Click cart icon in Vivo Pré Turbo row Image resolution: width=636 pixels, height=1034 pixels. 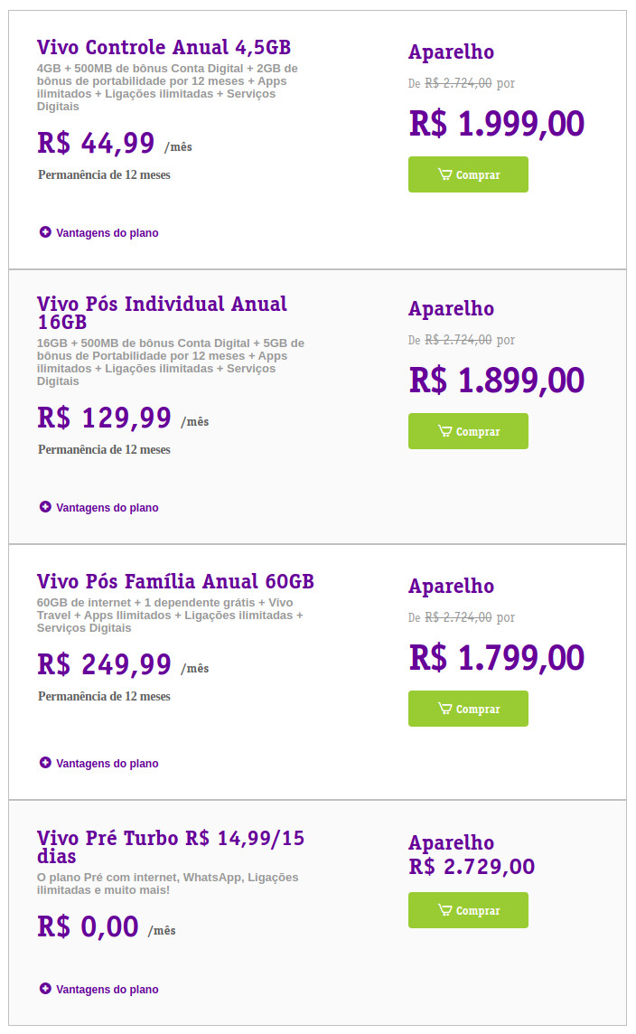[444, 910]
